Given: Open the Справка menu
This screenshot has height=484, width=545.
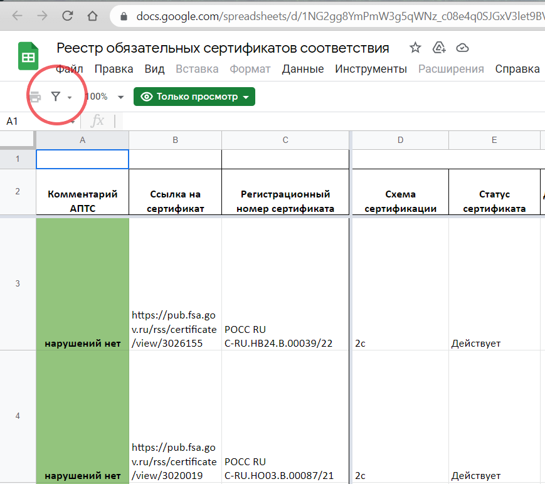Looking at the screenshot, I should (517, 69).
